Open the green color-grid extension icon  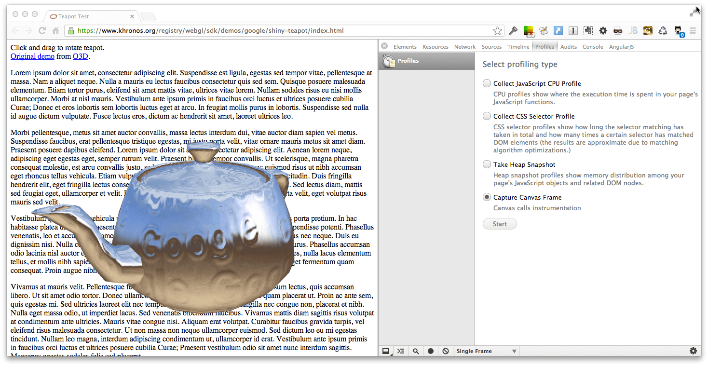pos(529,31)
